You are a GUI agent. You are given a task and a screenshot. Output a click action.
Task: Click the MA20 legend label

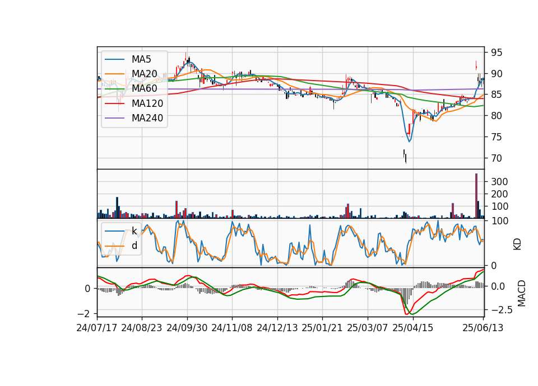[x=144, y=74]
